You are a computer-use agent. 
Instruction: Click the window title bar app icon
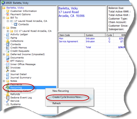[3, 3]
